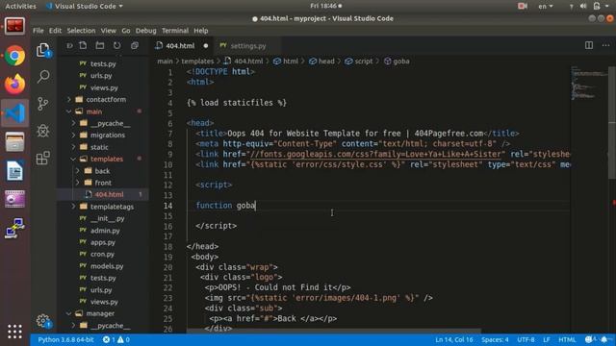Open cron.py in explorer tree

click(x=102, y=254)
